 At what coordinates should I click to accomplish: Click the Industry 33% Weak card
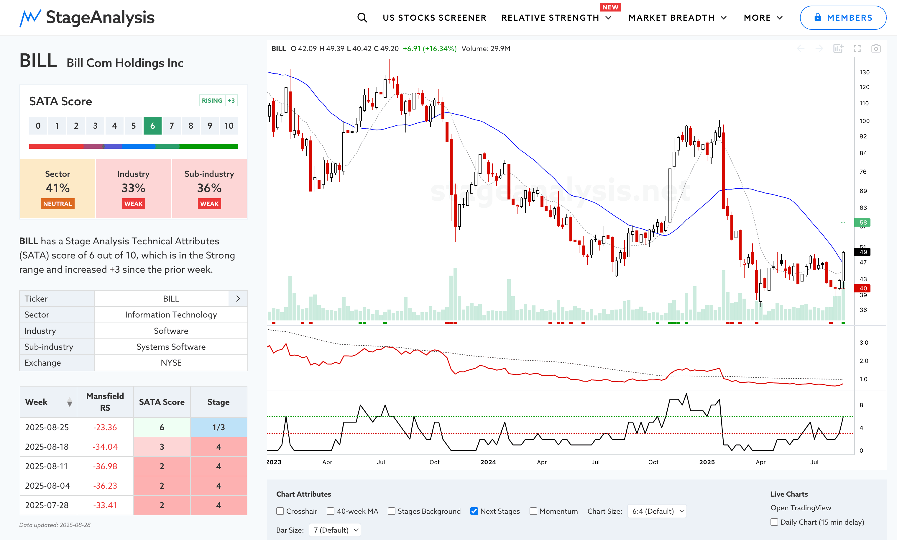pyautogui.click(x=134, y=189)
